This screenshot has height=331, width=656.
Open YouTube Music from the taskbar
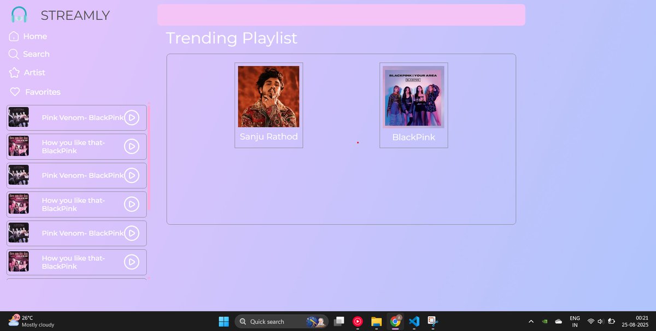[358, 321]
